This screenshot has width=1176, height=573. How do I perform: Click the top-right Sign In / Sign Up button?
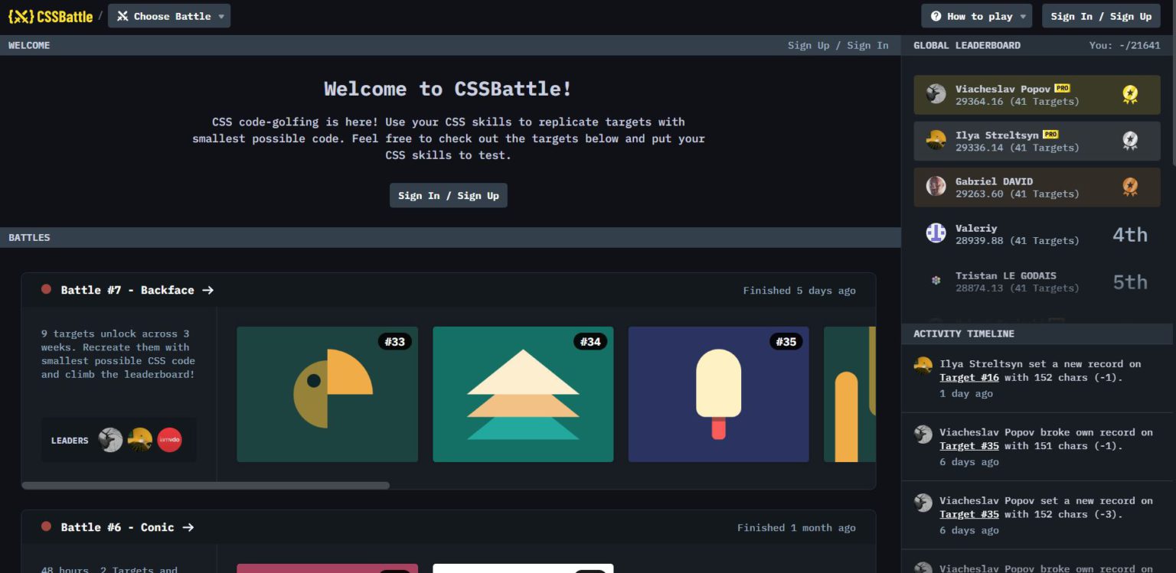tap(1100, 16)
